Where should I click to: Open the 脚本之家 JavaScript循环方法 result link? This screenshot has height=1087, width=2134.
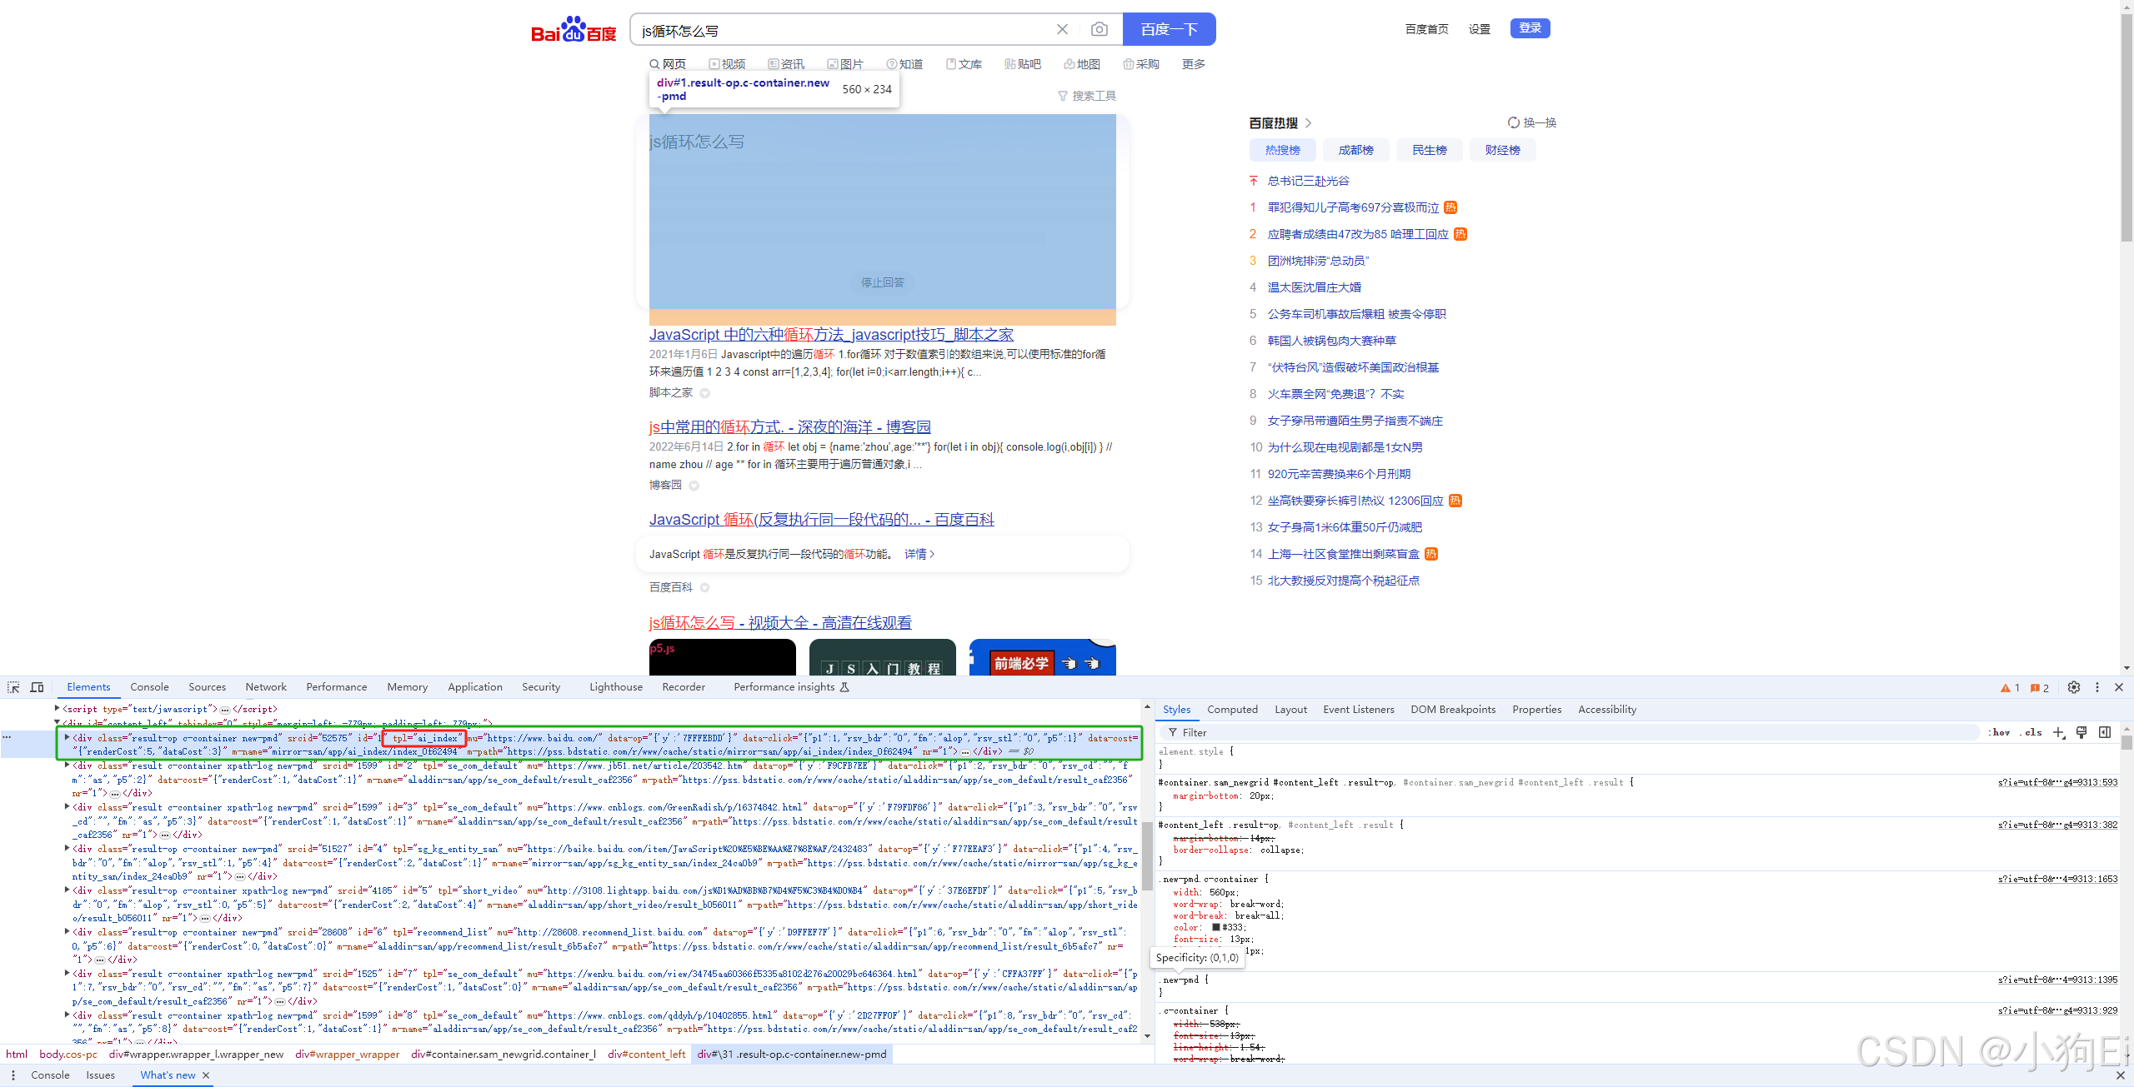pyautogui.click(x=831, y=335)
